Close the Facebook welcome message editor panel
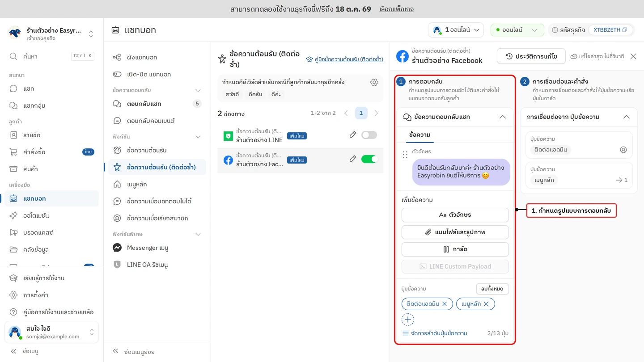Screen dimensions: 644x362 pyautogui.click(x=633, y=56)
